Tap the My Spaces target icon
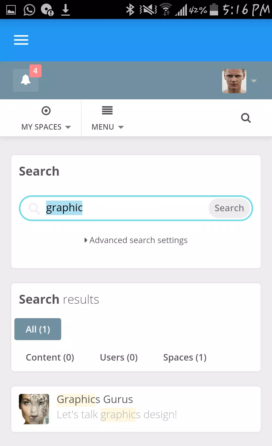The height and width of the screenshot is (446, 272). 46,111
